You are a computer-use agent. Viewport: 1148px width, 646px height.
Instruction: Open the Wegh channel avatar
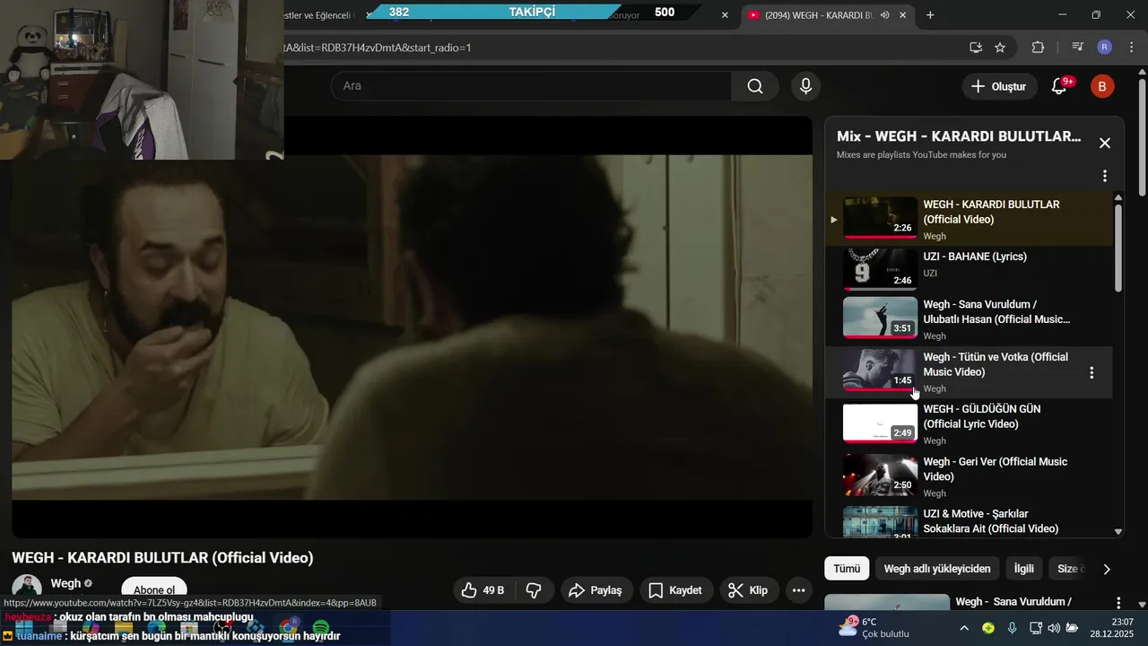pos(27,589)
